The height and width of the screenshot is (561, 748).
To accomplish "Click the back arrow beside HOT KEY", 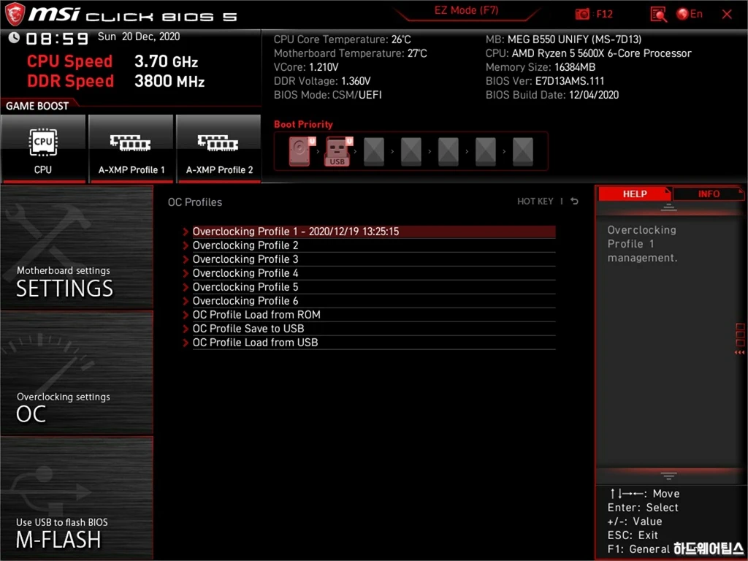I will pyautogui.click(x=574, y=202).
